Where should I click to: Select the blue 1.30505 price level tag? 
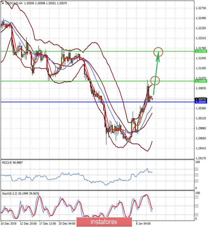(x=201, y=102)
